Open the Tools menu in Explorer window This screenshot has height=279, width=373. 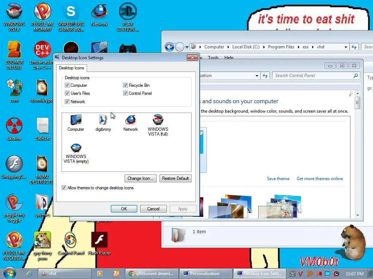(x=213, y=57)
